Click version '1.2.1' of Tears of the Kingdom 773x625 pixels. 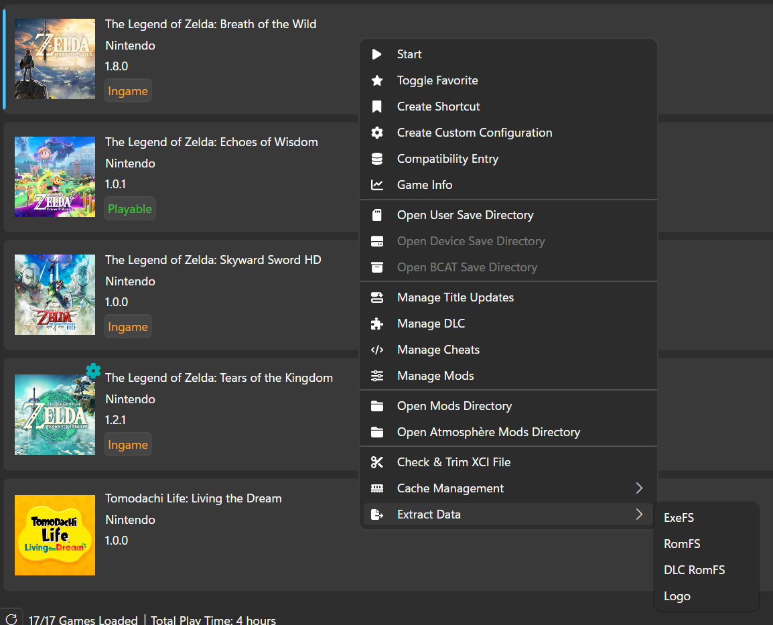(115, 420)
